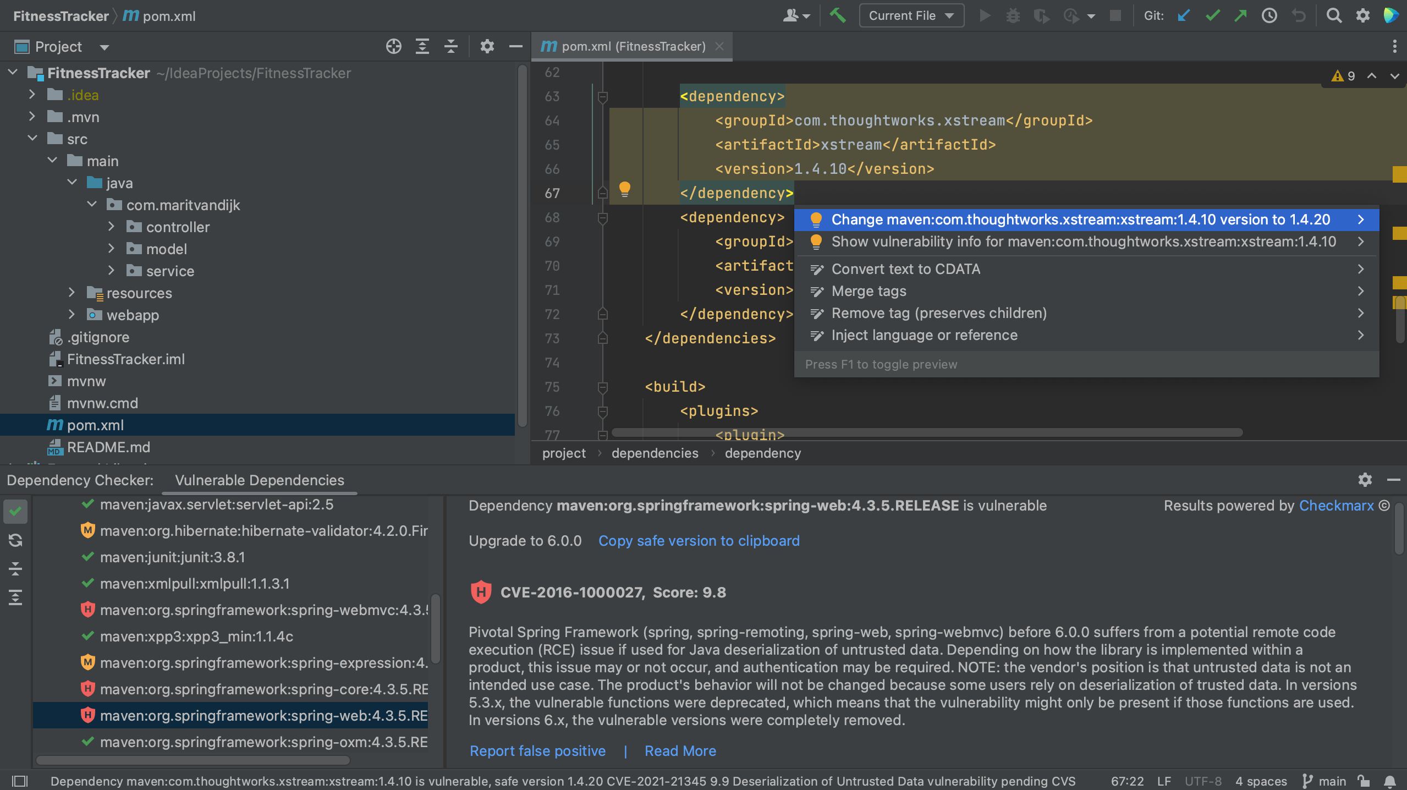Click Copy safe version to clipboard

click(699, 541)
